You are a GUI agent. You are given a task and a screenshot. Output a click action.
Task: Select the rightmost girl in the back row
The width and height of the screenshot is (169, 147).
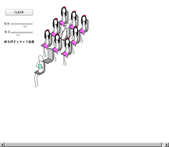pos(84,25)
